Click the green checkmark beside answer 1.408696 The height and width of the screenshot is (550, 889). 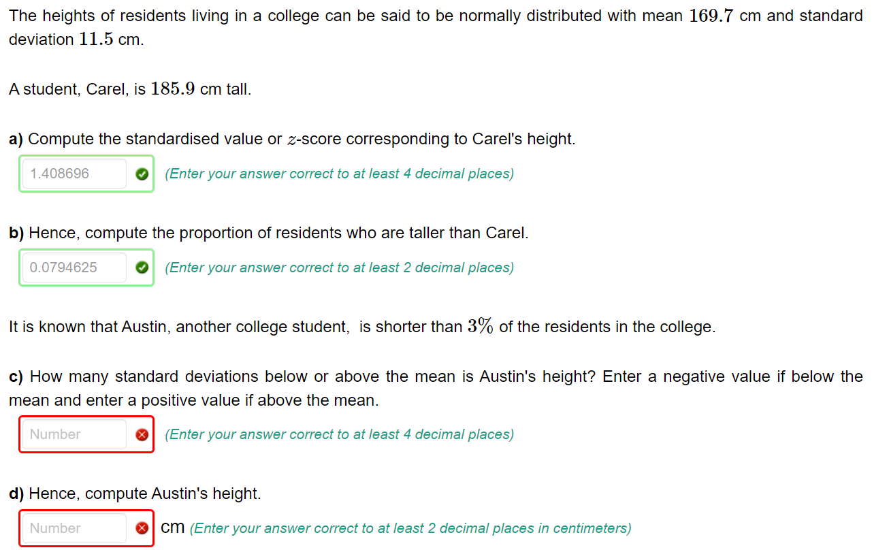[x=142, y=174]
